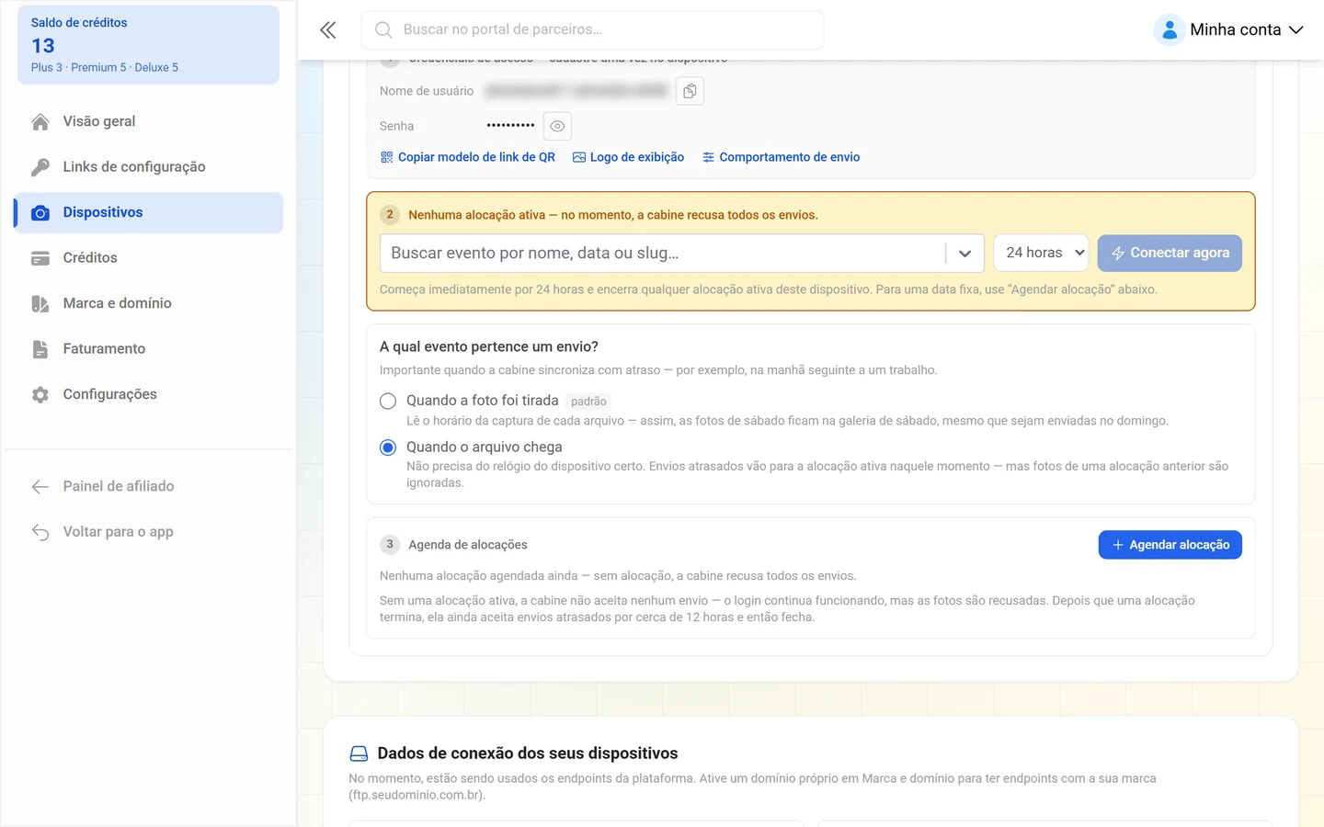Select 'Quando a foto foi tirada' option
Viewport: 1324px width, 827px height.
(388, 401)
